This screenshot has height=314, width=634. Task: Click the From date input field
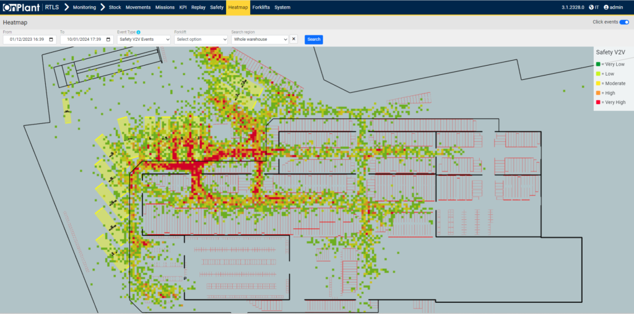click(x=25, y=40)
